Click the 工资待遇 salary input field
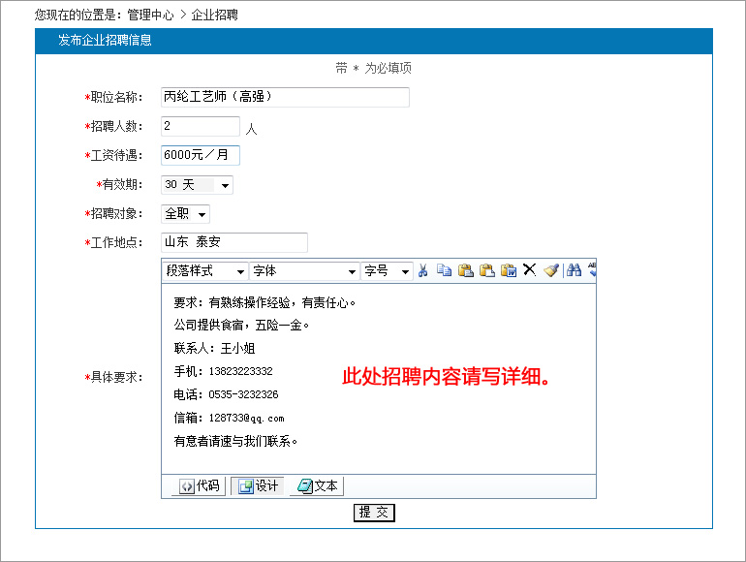The height and width of the screenshot is (562, 746). click(x=200, y=155)
